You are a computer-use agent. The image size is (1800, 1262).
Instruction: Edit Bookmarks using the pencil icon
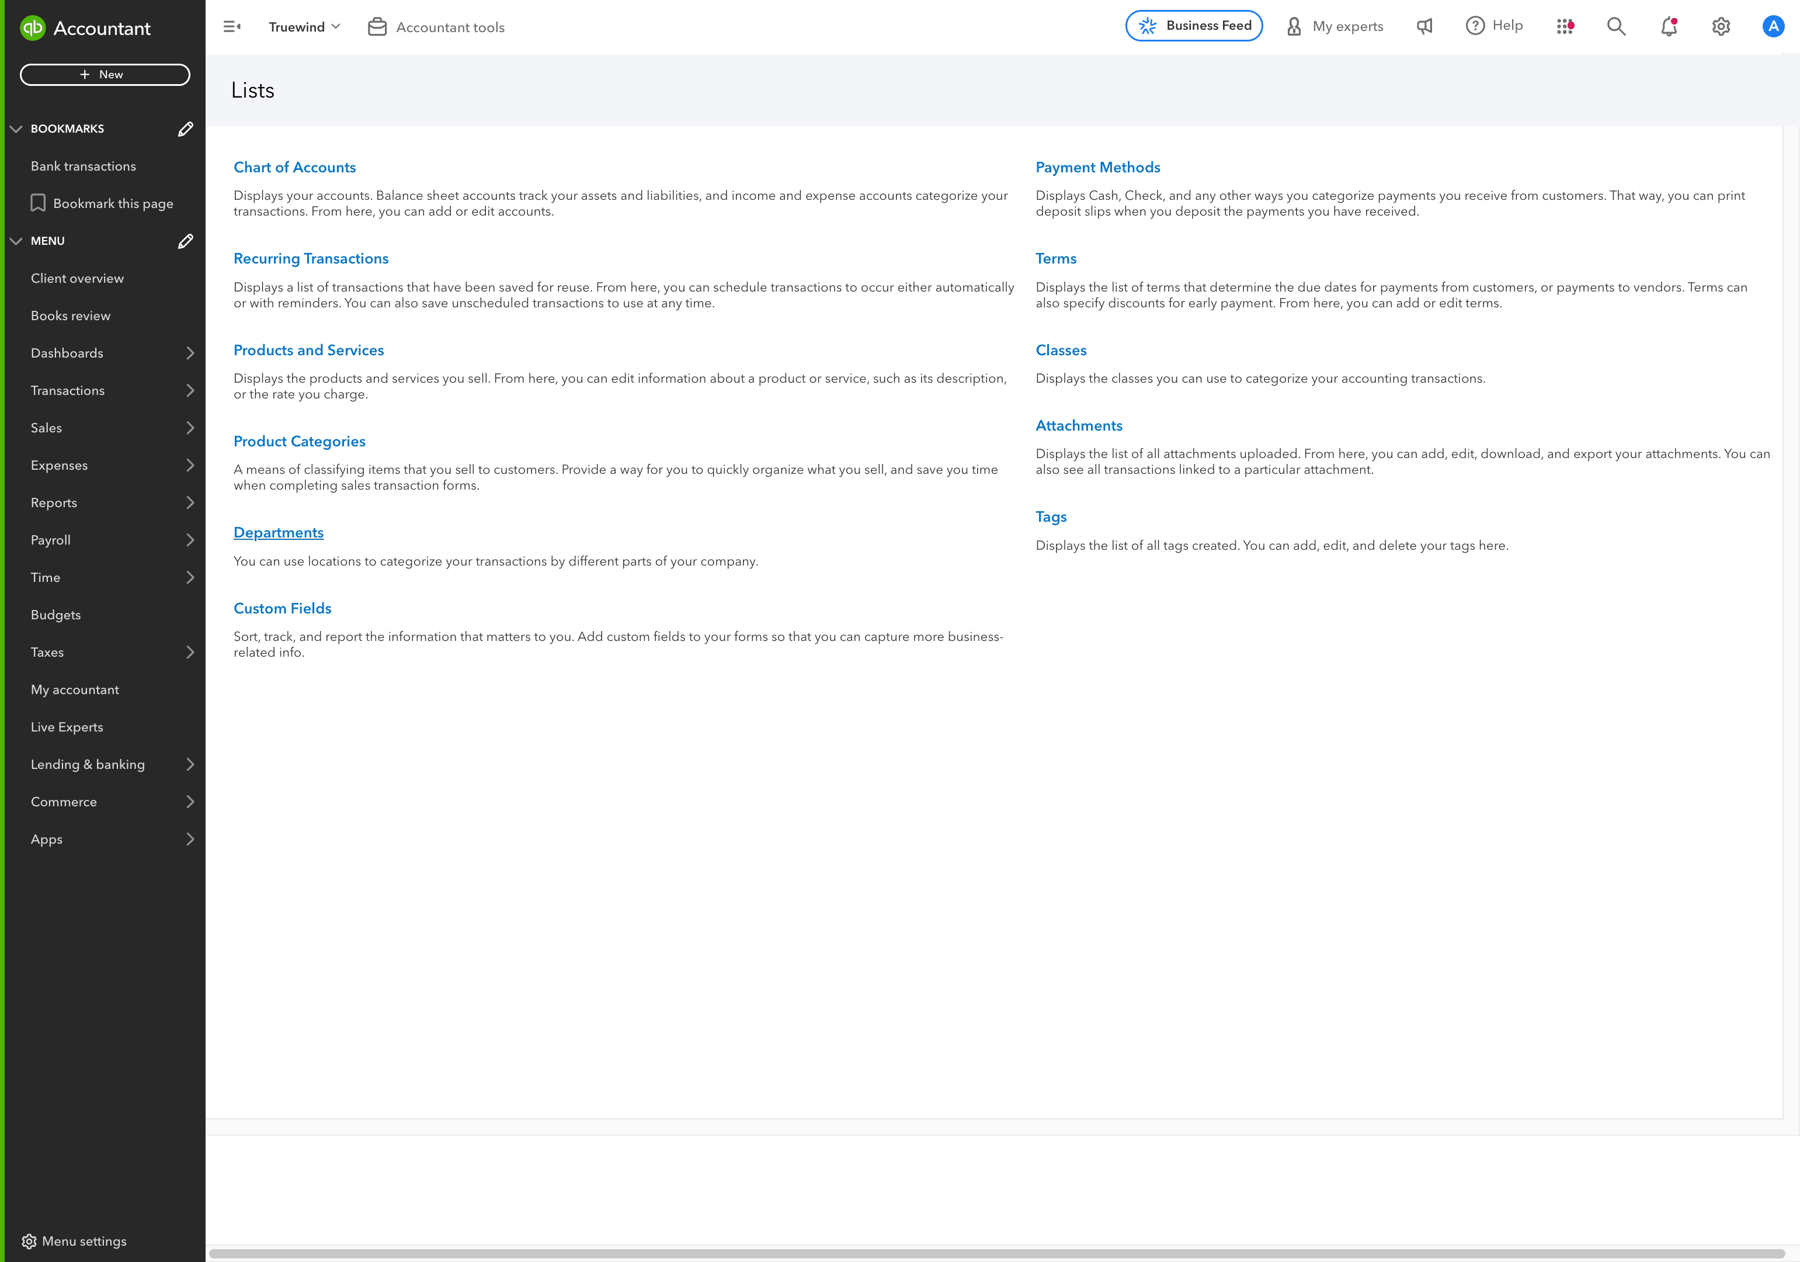[185, 129]
